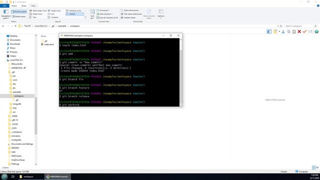Select Small icons layout
The width and height of the screenshot is (320, 180).
(36, 14)
